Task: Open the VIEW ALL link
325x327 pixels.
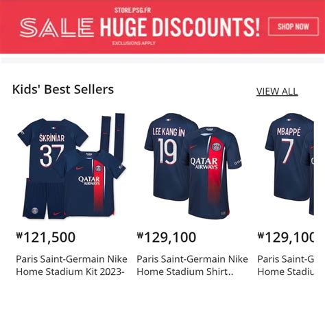Action: pos(277,91)
